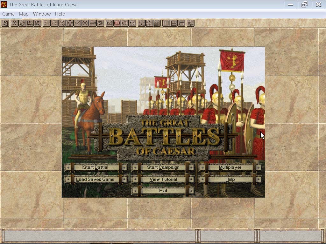
Task: Open the Map menu
Action: tap(24, 14)
